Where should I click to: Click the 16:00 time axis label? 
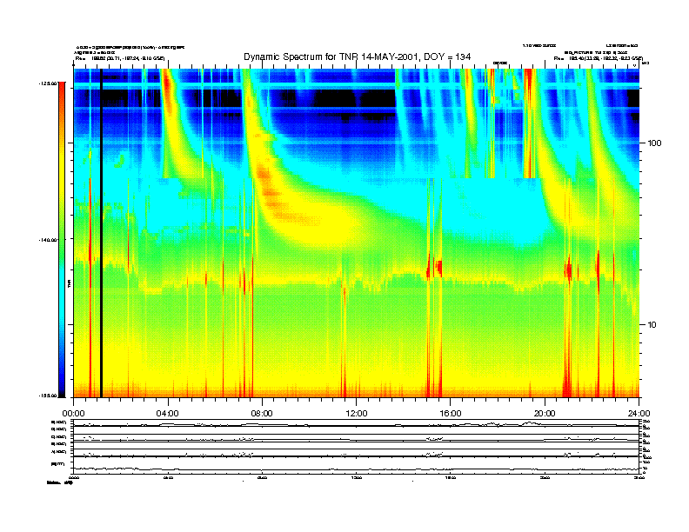pos(451,414)
